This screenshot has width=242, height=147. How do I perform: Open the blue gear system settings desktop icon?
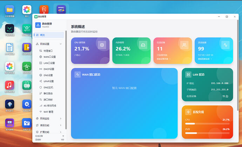(27, 104)
